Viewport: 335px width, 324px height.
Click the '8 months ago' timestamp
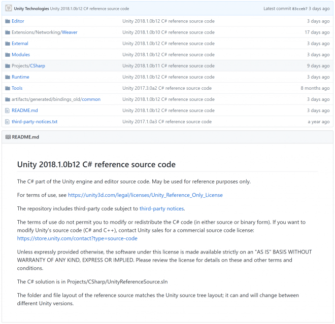coord(315,88)
